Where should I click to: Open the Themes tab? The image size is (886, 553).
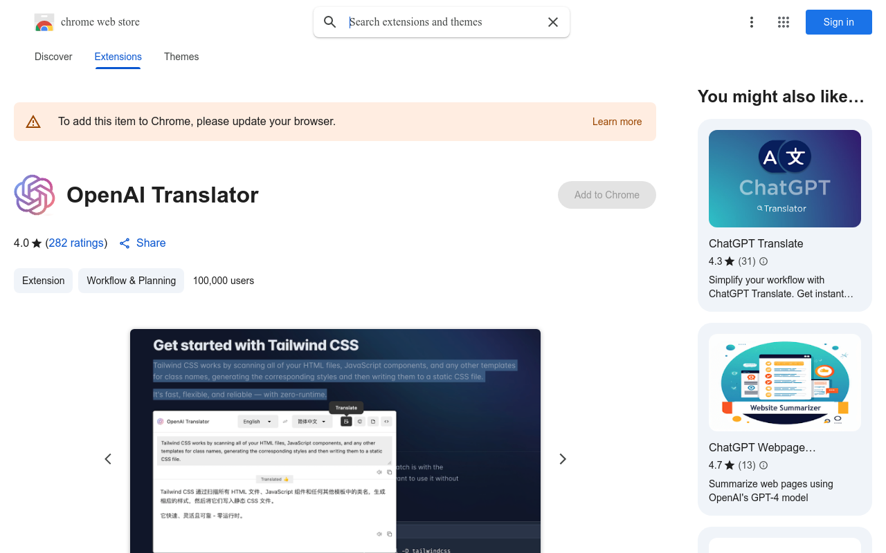click(181, 57)
